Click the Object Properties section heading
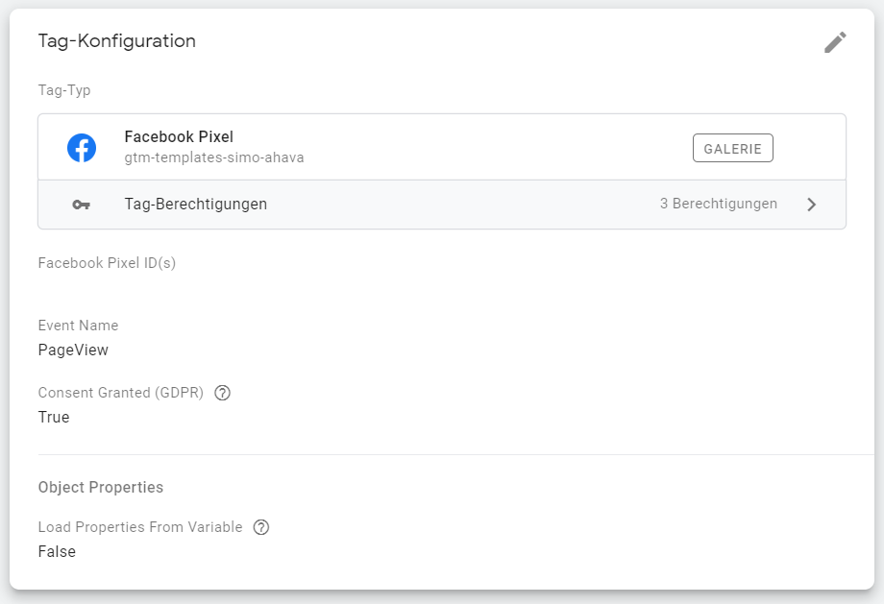Viewport: 884px width, 604px height. pos(101,488)
